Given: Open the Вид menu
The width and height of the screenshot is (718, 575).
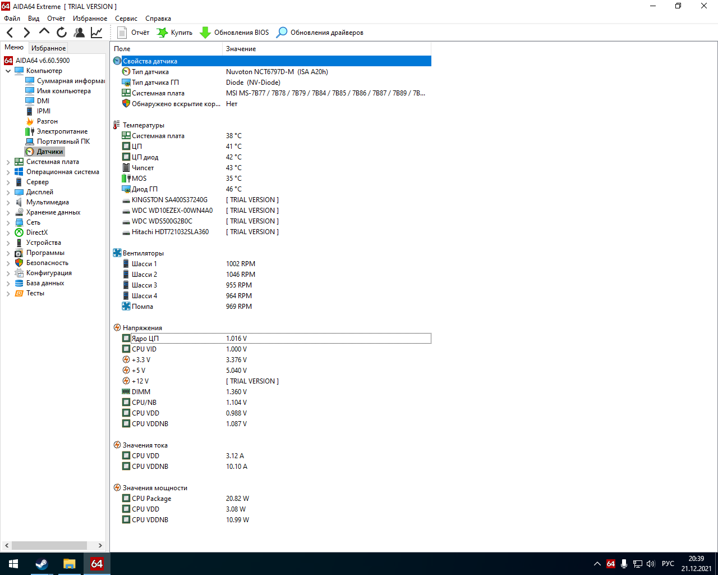Looking at the screenshot, I should click(34, 19).
